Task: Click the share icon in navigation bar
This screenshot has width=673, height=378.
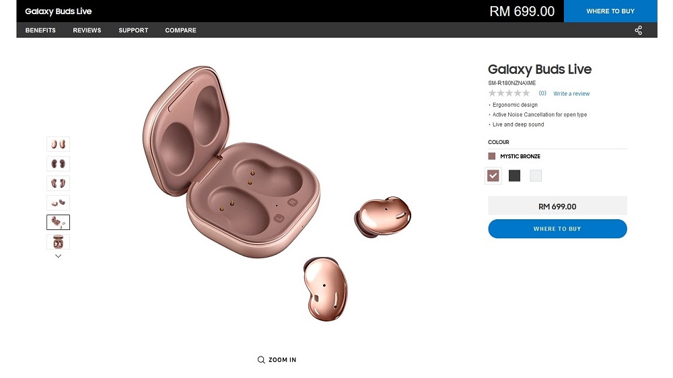Action: coord(638,30)
